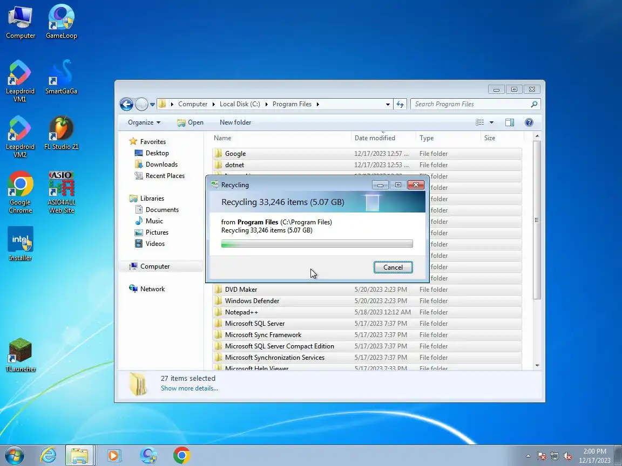
Task: Select the Leapdroid VM2 desktop shortcut
Action: click(20, 136)
